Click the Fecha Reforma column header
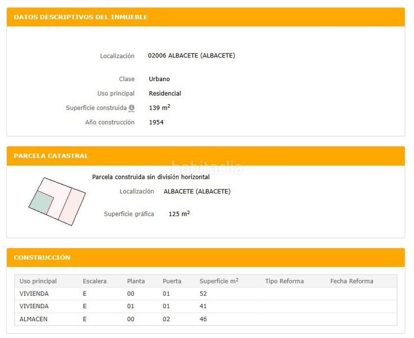Viewport: 414px width, 338px height. [x=352, y=281]
